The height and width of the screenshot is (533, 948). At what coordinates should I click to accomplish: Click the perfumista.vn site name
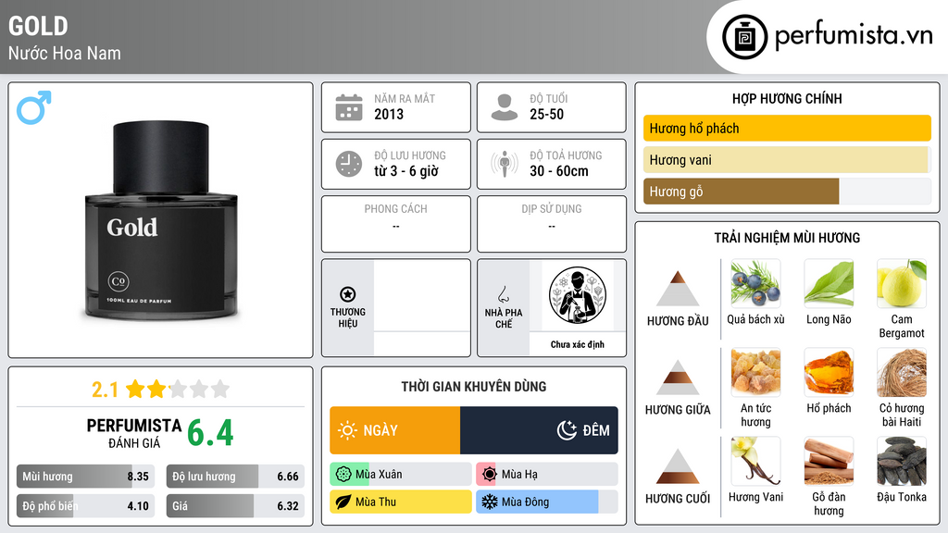tap(854, 36)
